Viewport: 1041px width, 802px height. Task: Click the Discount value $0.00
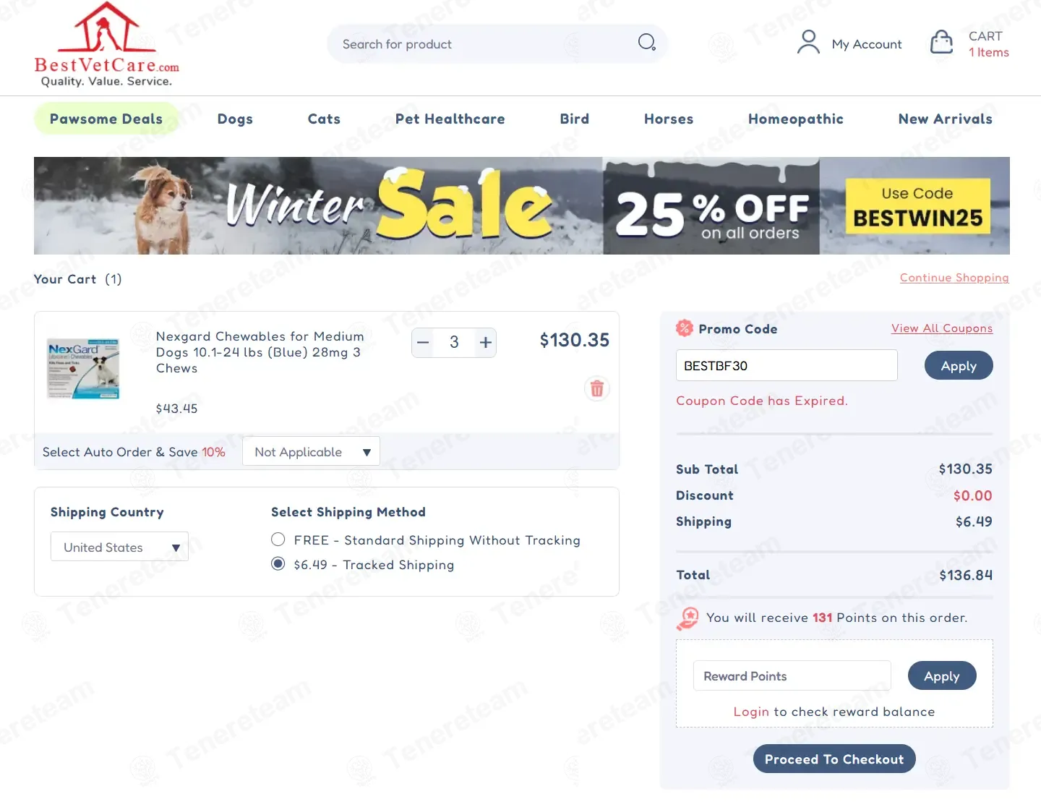(973, 495)
